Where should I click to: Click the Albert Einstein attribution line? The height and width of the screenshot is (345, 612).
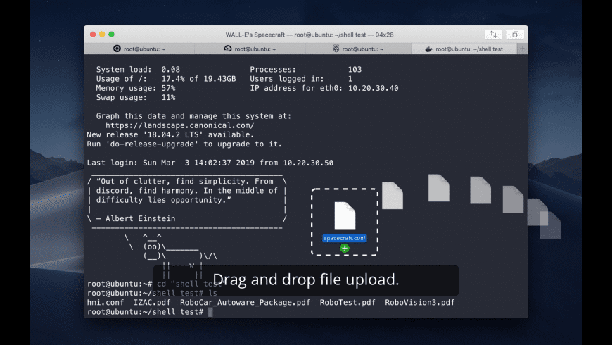click(136, 219)
